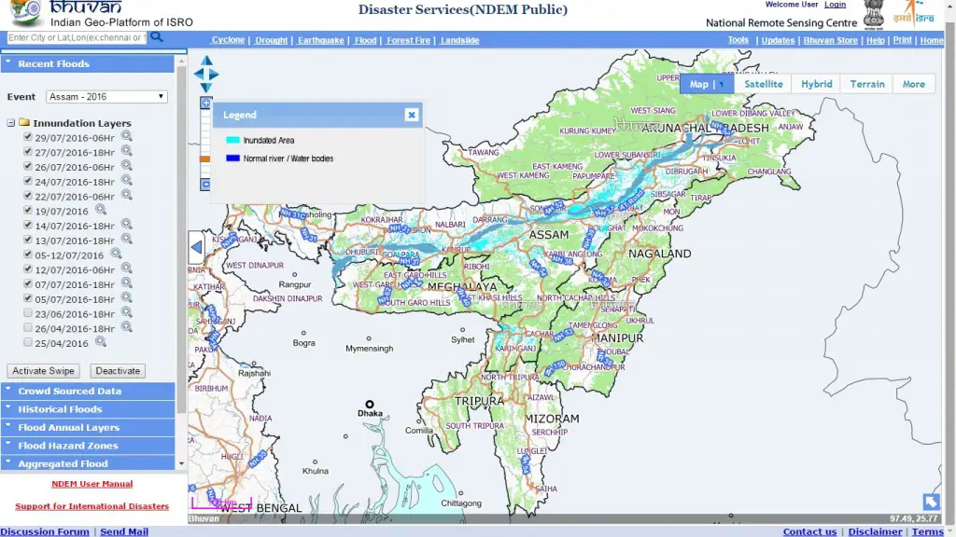This screenshot has height=537, width=956.
Task: Open the Cyclone disaster menu
Action: pyautogui.click(x=228, y=40)
